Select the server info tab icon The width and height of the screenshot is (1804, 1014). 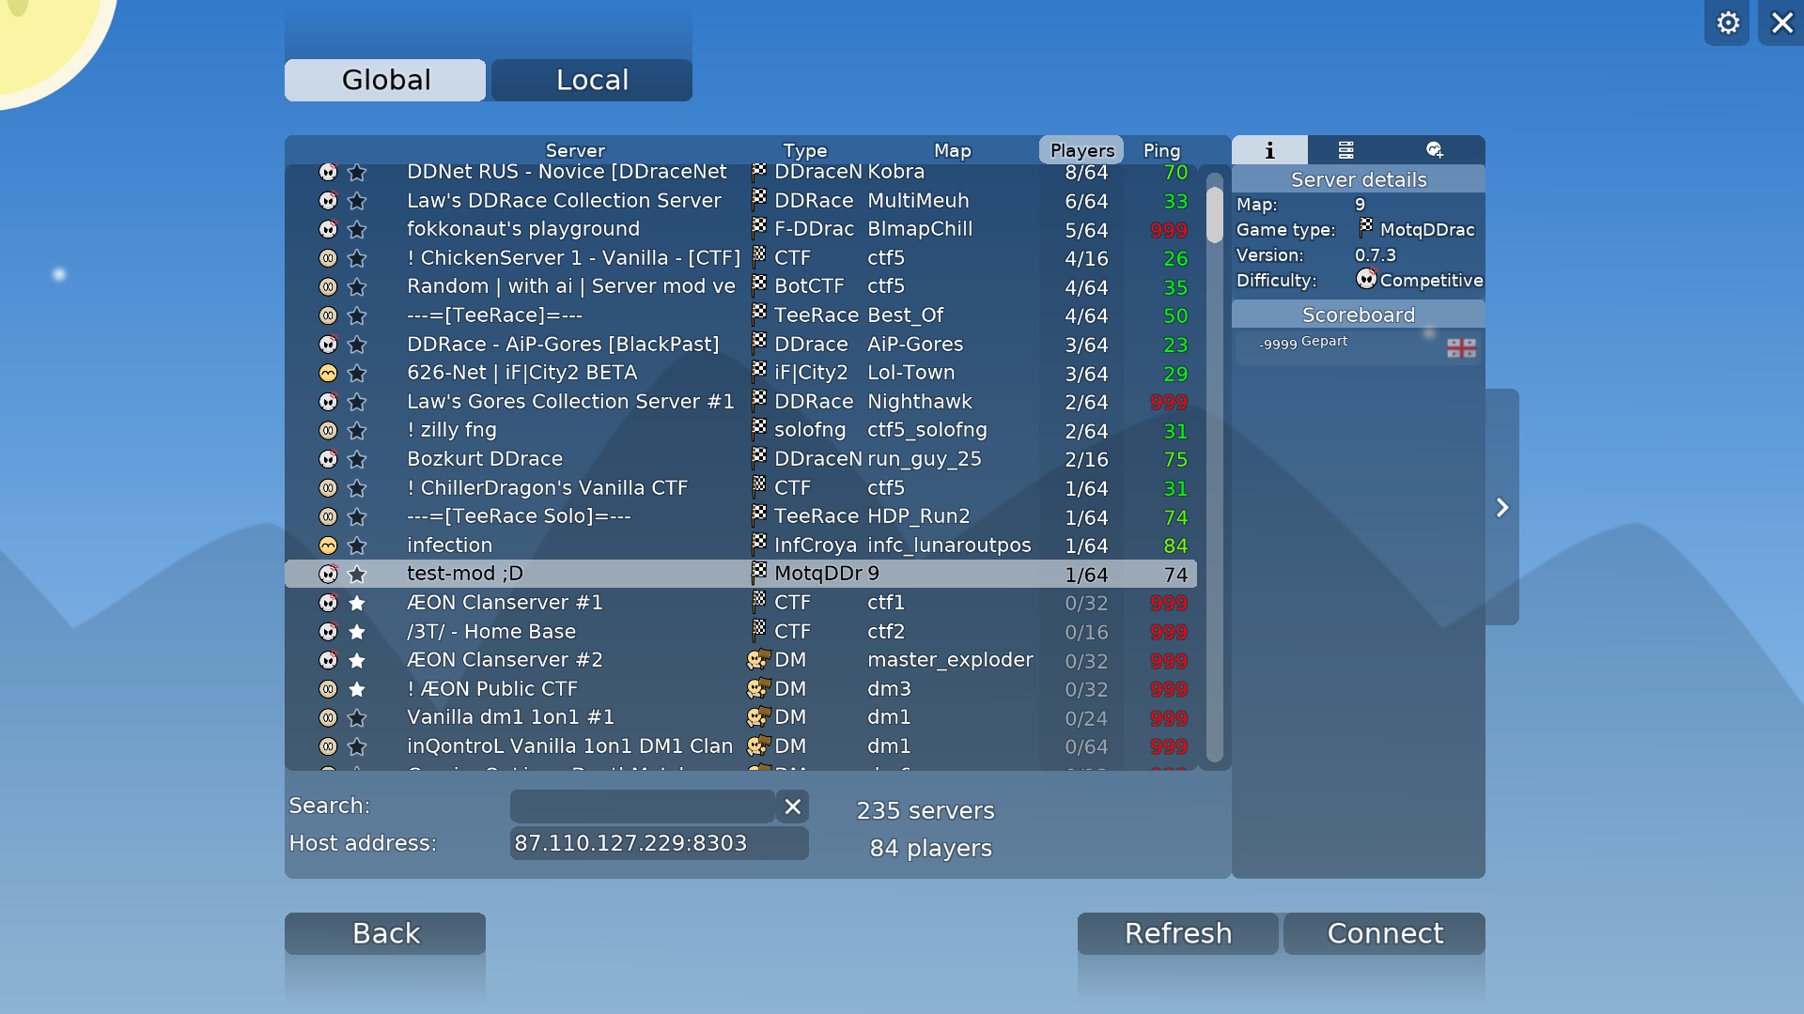coord(1269,150)
